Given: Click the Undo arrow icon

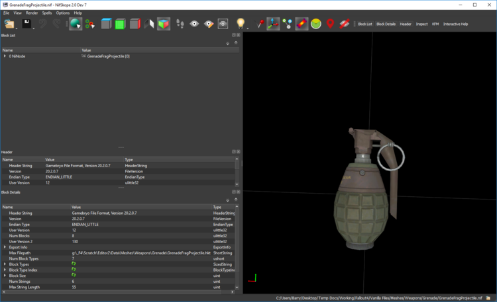Looking at the screenshot, I should 42,24.
